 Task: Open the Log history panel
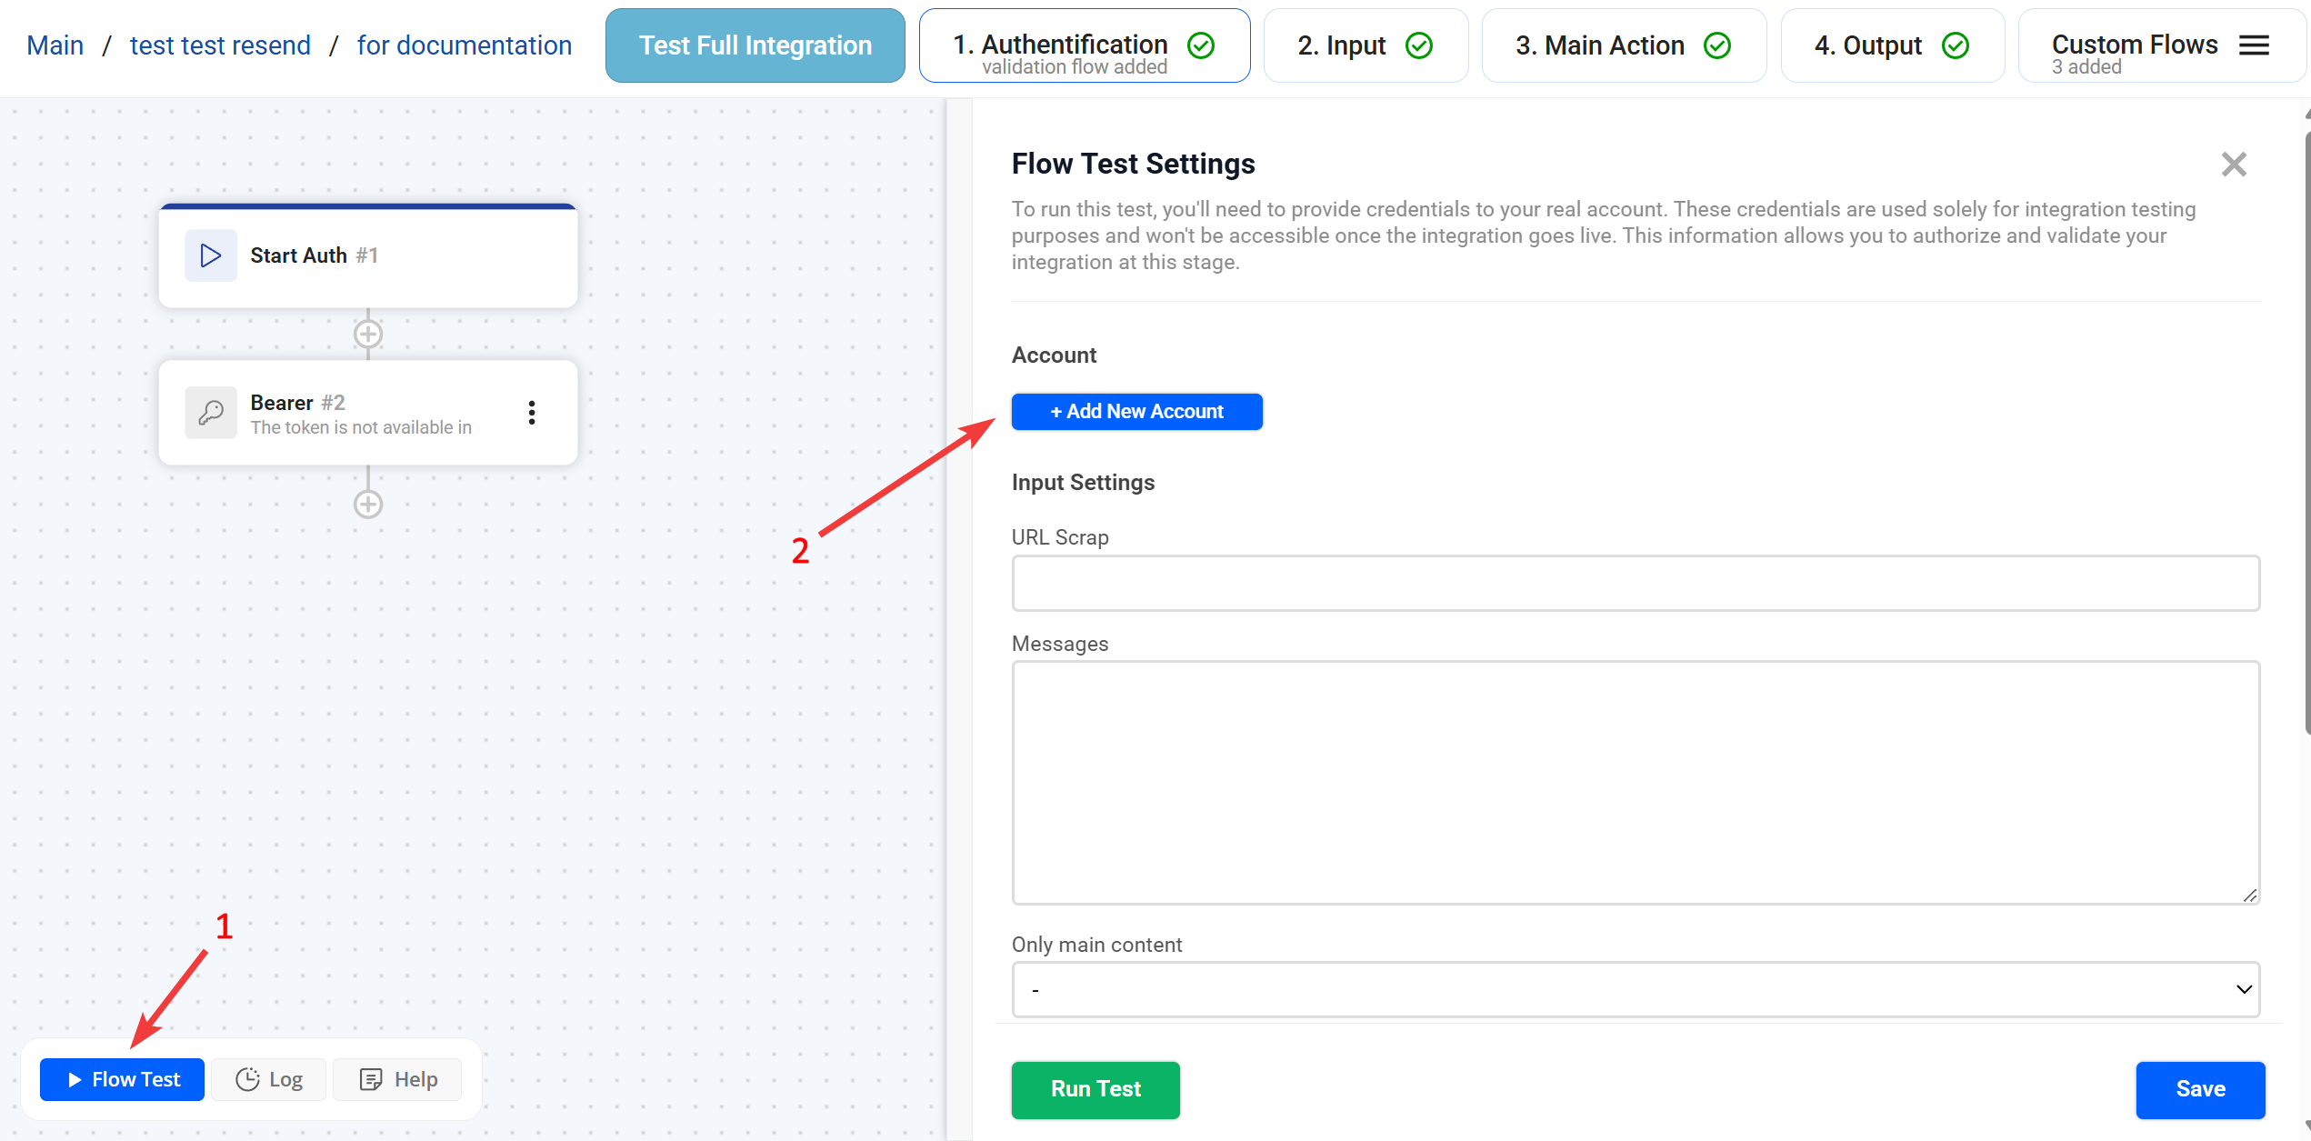pos(269,1079)
